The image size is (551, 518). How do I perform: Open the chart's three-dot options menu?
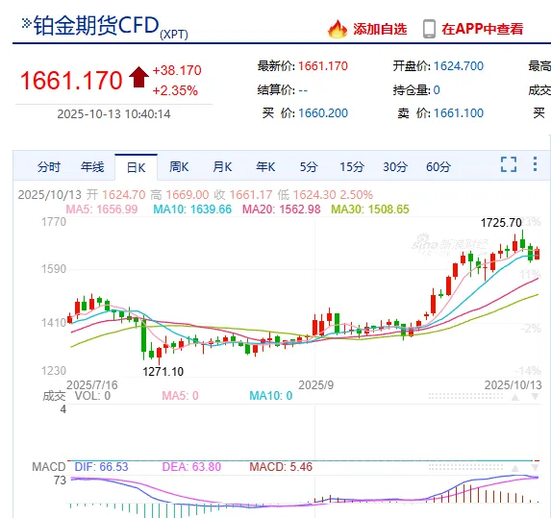point(535,164)
